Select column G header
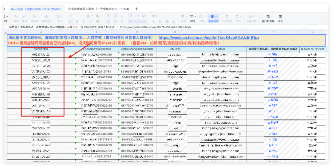The image size is (332, 166). [x=312, y=32]
